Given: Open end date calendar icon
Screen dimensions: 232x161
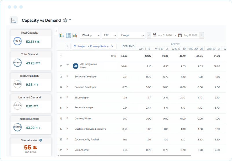Looking at the screenshot, I should [180, 35].
